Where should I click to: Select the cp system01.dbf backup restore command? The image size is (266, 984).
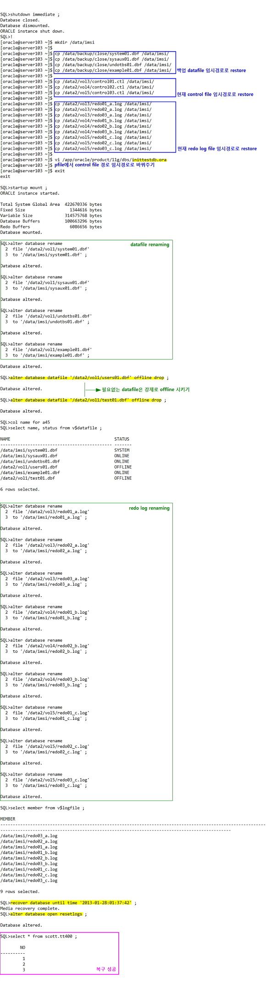coord(111,54)
